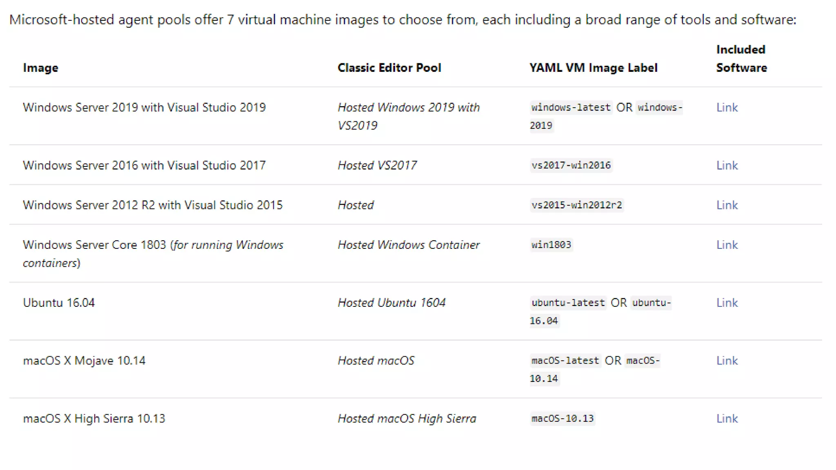
Task: Open the Link in the vs2017-win2016 row
Action: click(x=727, y=165)
